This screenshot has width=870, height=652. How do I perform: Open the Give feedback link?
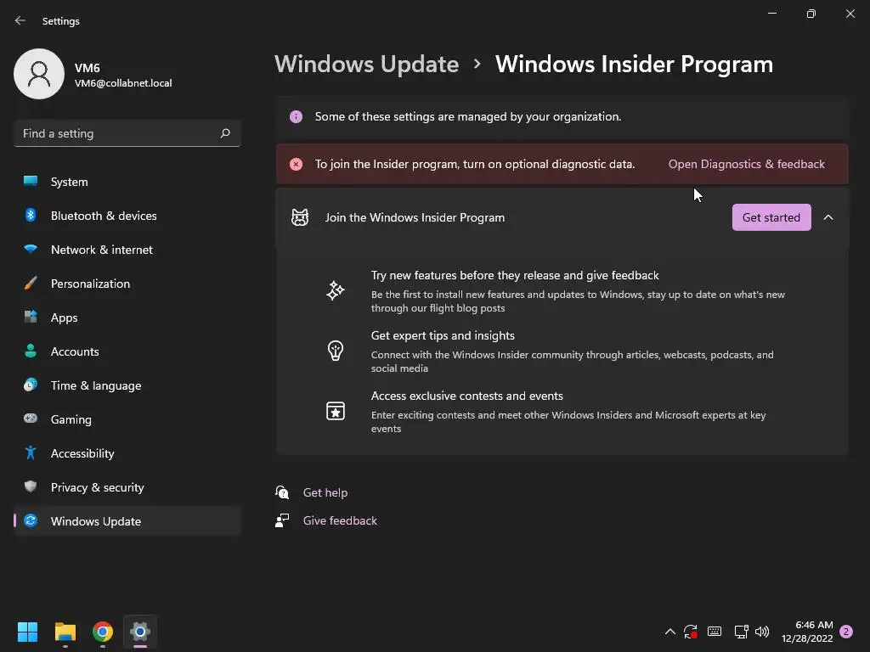click(x=340, y=520)
